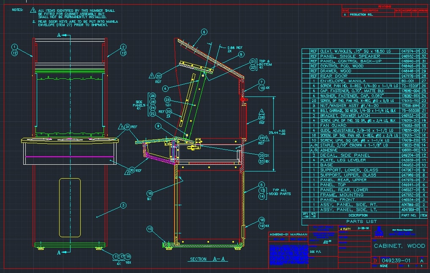Select the item 4 balloon callout
This screenshot has width=430, height=273.
click(x=166, y=88)
